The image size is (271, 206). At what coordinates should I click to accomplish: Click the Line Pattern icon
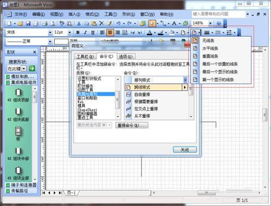pyautogui.click(x=218, y=32)
